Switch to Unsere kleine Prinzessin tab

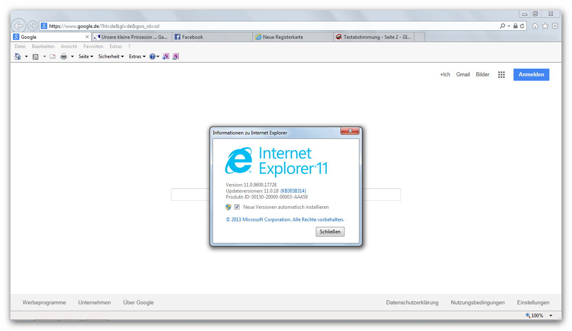[132, 37]
